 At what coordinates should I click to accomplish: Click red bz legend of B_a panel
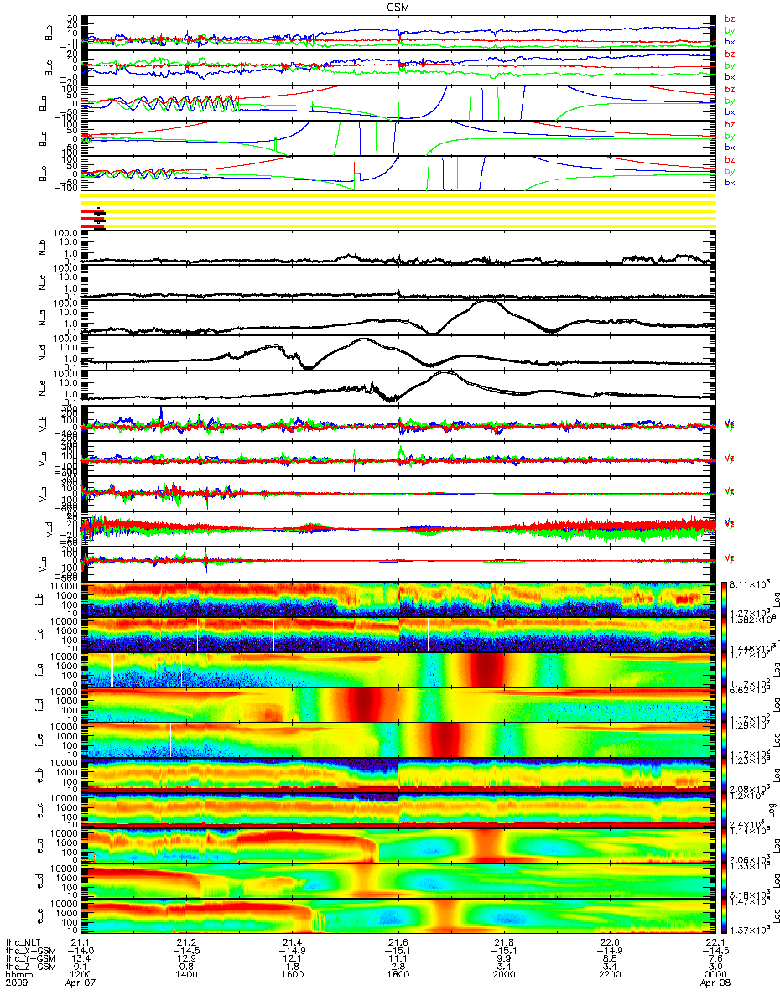pos(730,89)
